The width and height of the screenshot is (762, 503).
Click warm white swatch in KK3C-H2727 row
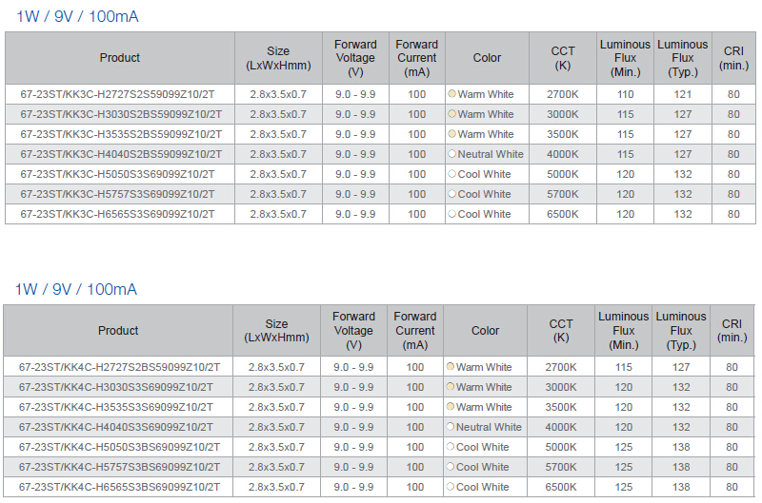[x=451, y=93]
